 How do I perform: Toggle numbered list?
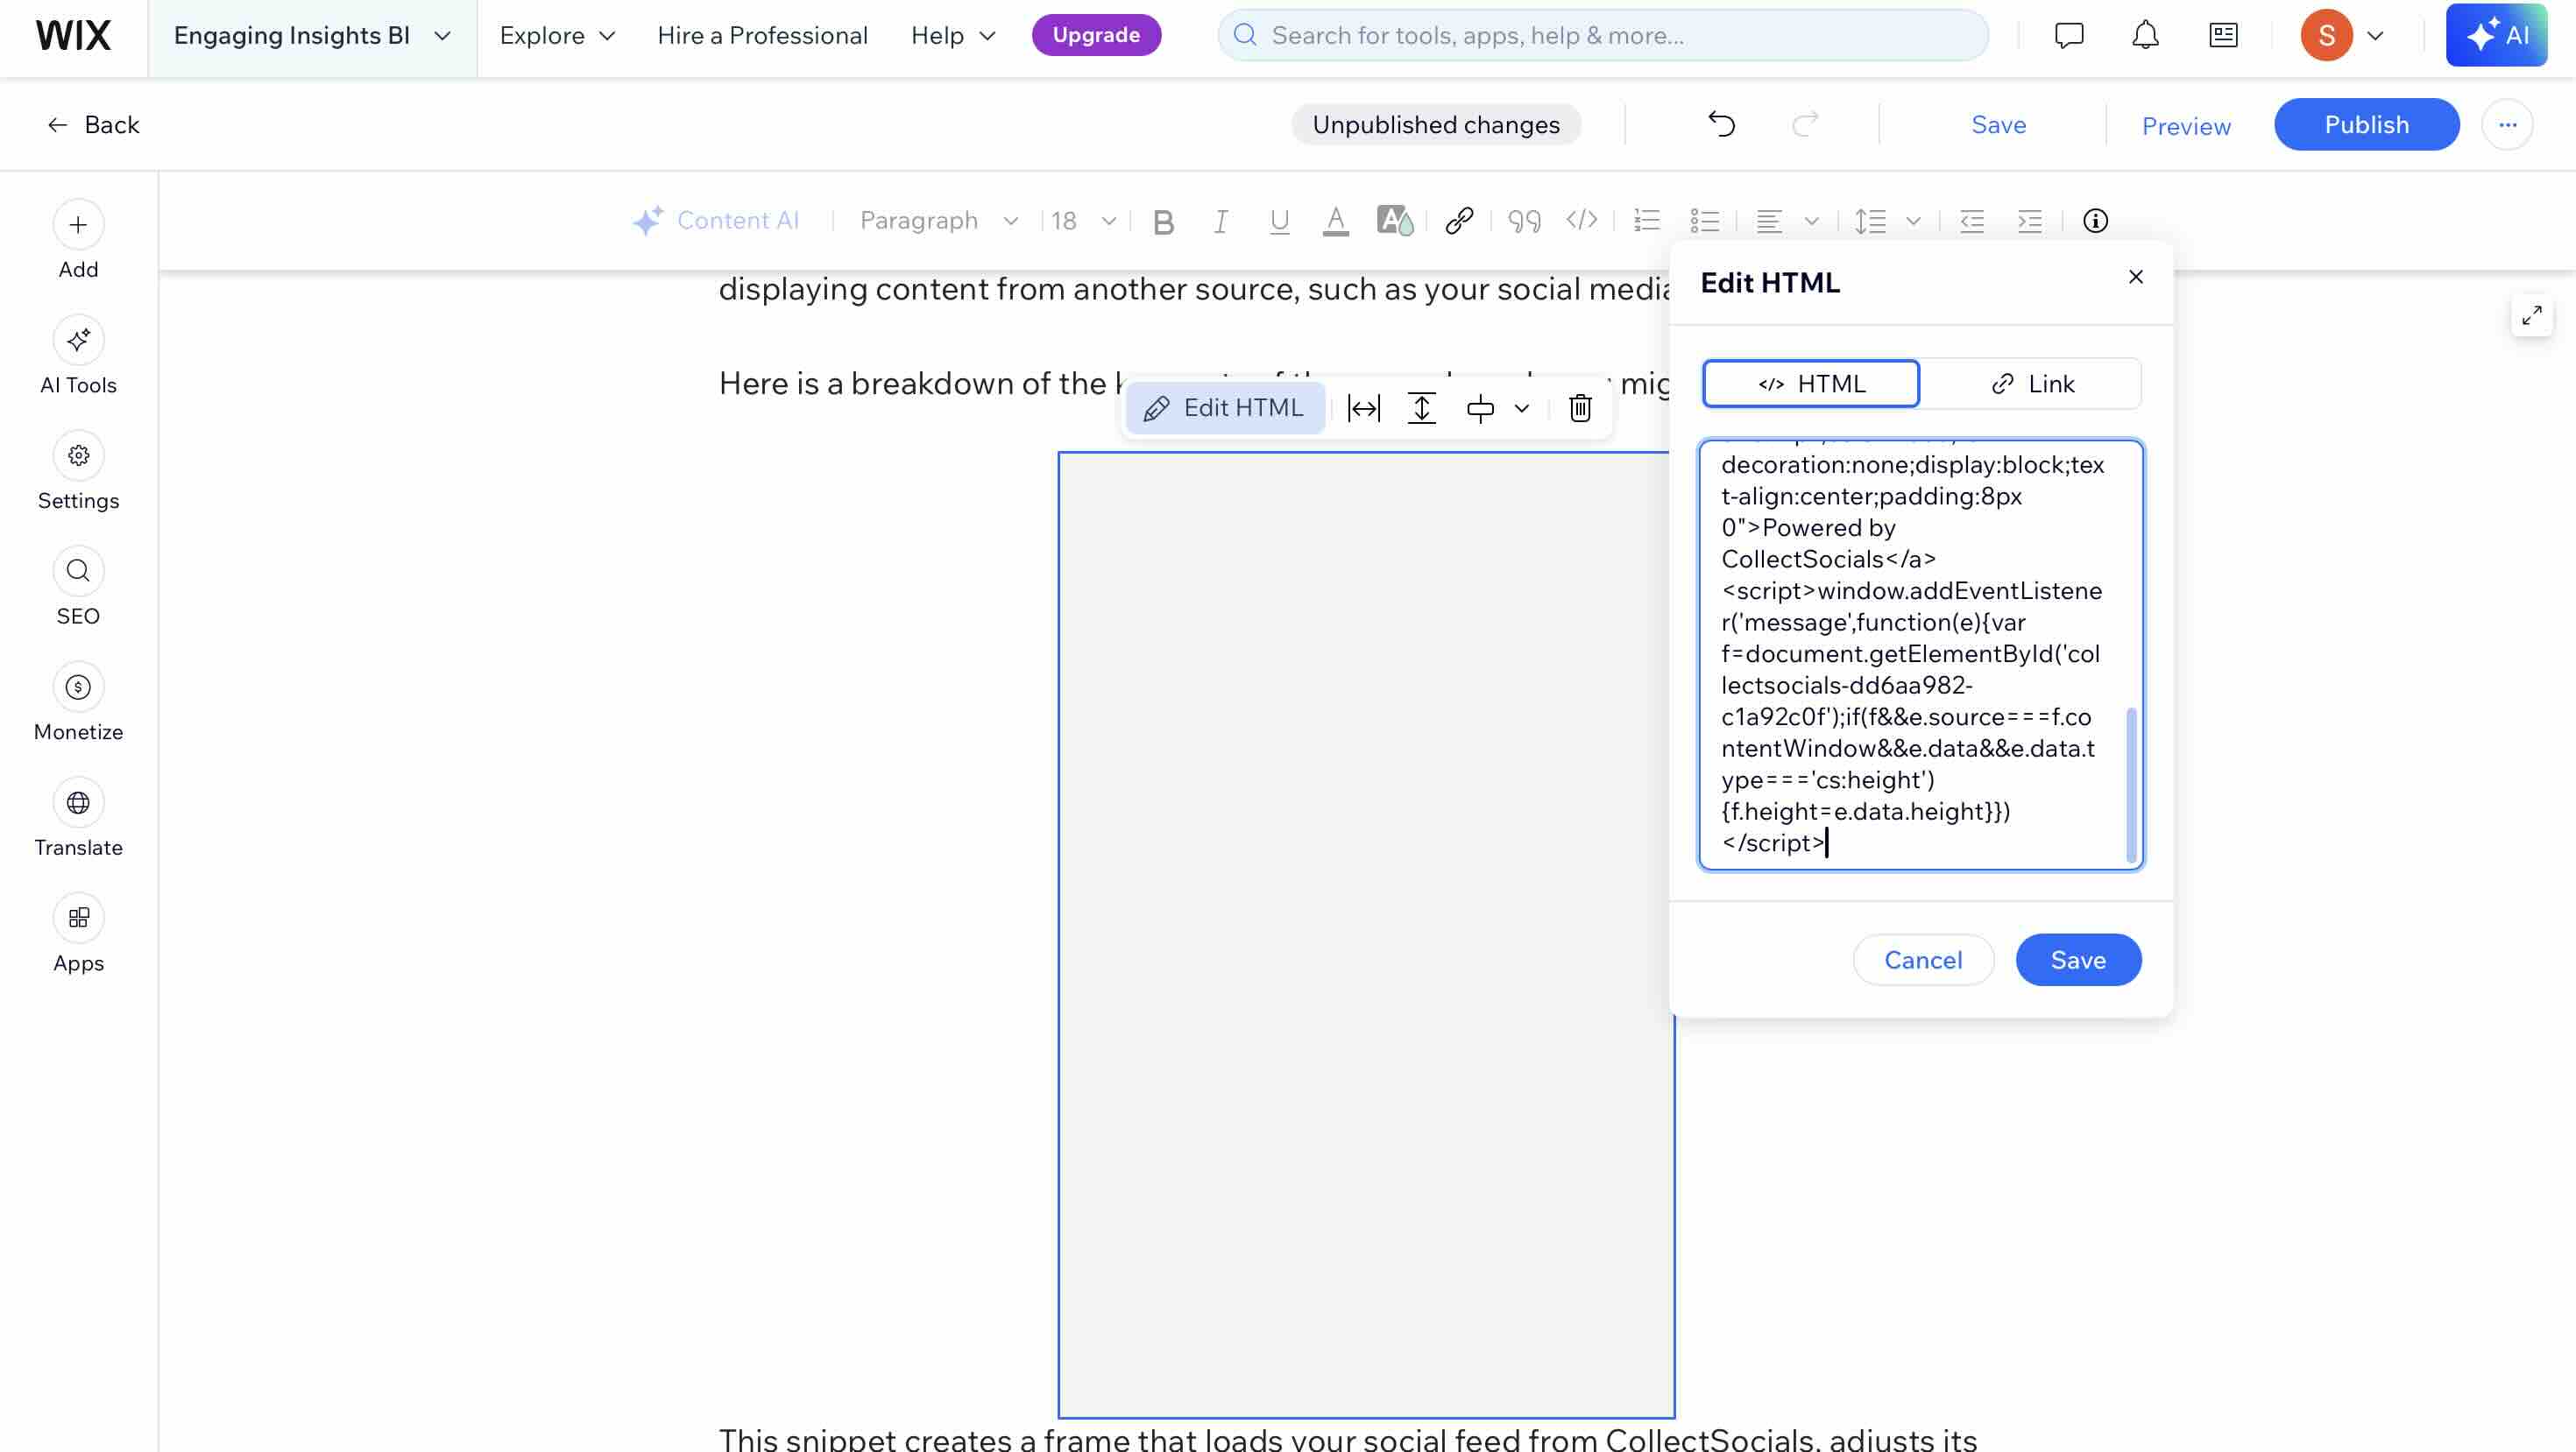[1646, 221]
